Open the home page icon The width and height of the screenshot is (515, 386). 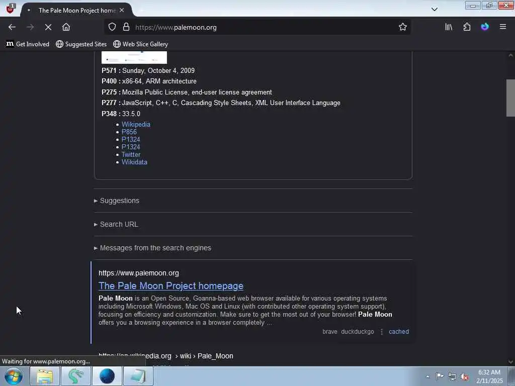tap(66, 27)
